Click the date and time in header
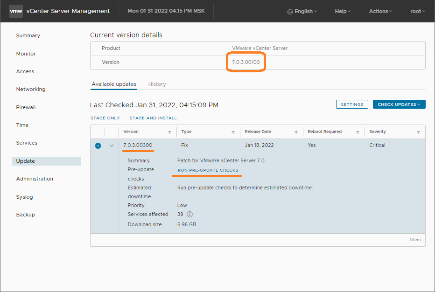The image size is (435, 292). coord(166,11)
